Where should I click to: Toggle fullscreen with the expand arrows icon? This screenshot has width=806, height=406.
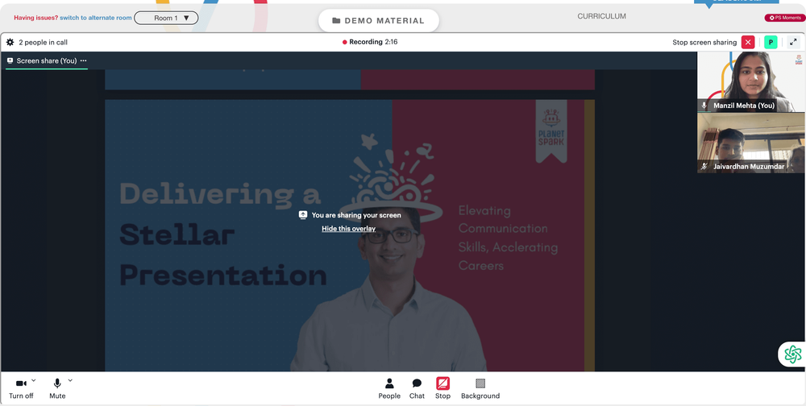[x=793, y=42]
